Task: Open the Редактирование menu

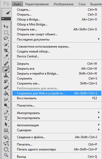Action: click(37, 4)
